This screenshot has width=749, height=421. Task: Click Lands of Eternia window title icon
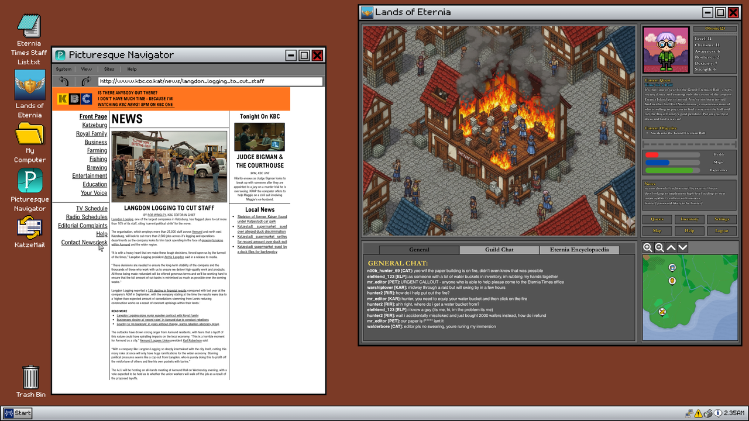pos(367,12)
